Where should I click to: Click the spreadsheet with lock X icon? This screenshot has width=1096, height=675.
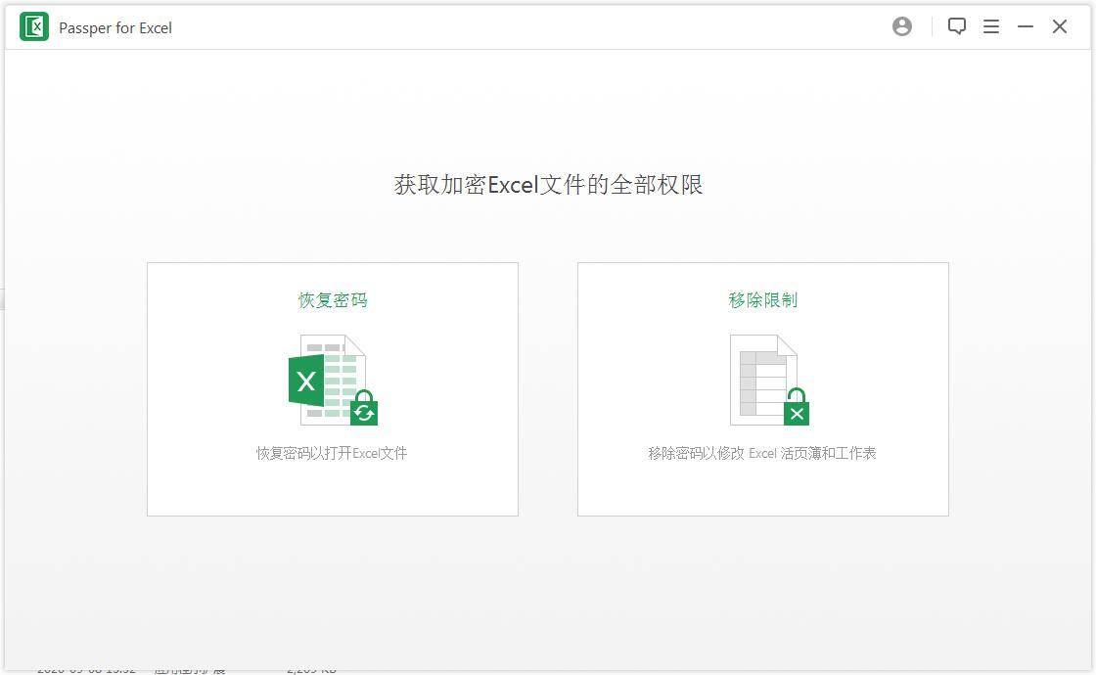769,381
